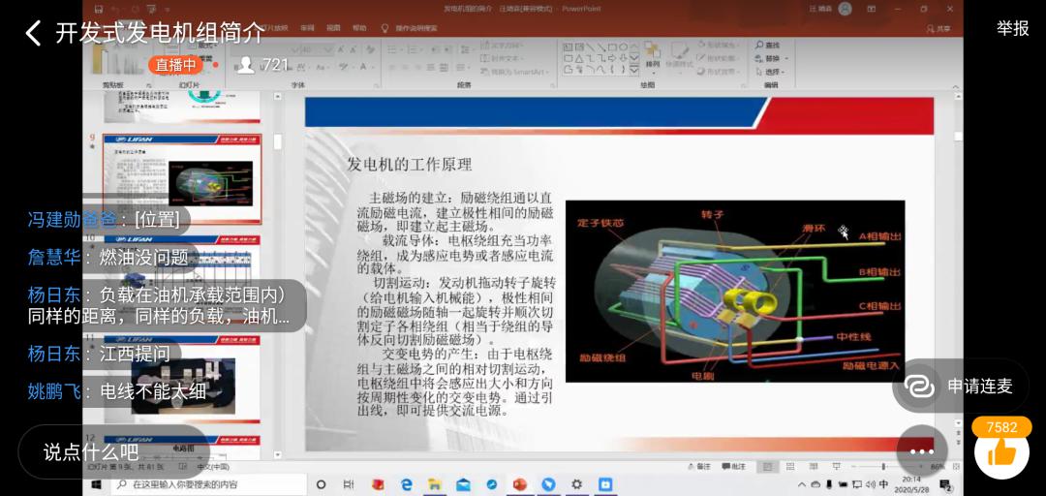Screen dimensions: 1046x496
Task: Select slide 9 thumbnail in the slide panel
Action: pyautogui.click(x=182, y=179)
